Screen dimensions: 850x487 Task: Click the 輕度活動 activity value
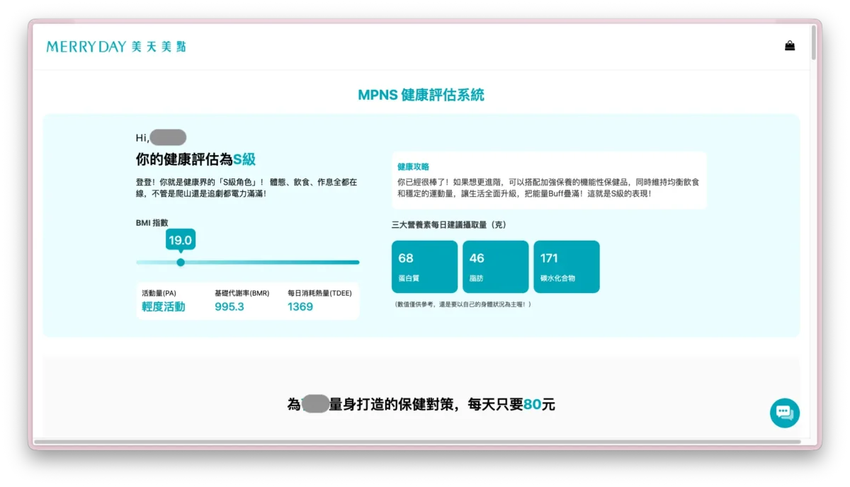[x=163, y=307]
